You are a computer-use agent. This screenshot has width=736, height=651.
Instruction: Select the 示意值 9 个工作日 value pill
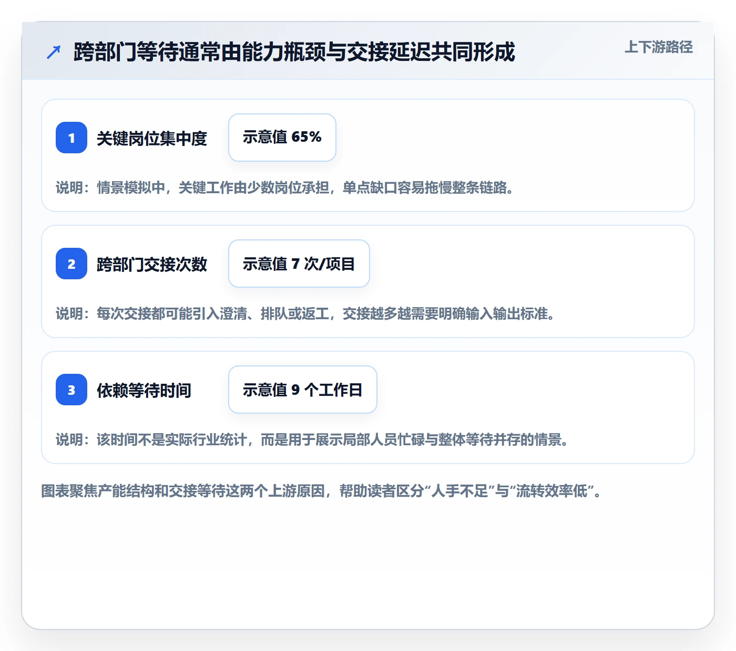(x=303, y=390)
